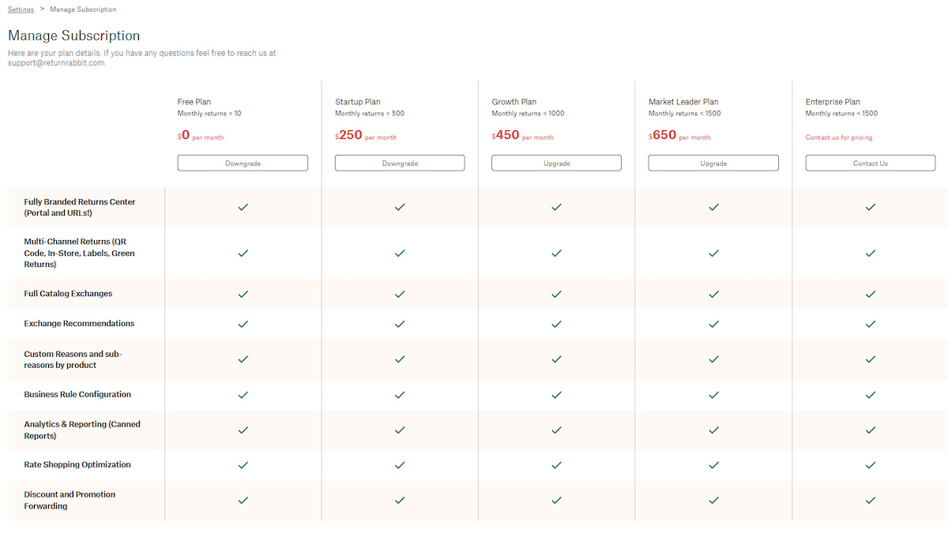
Task: Click Upgrade button under Growth Plan
Action: [x=556, y=163]
